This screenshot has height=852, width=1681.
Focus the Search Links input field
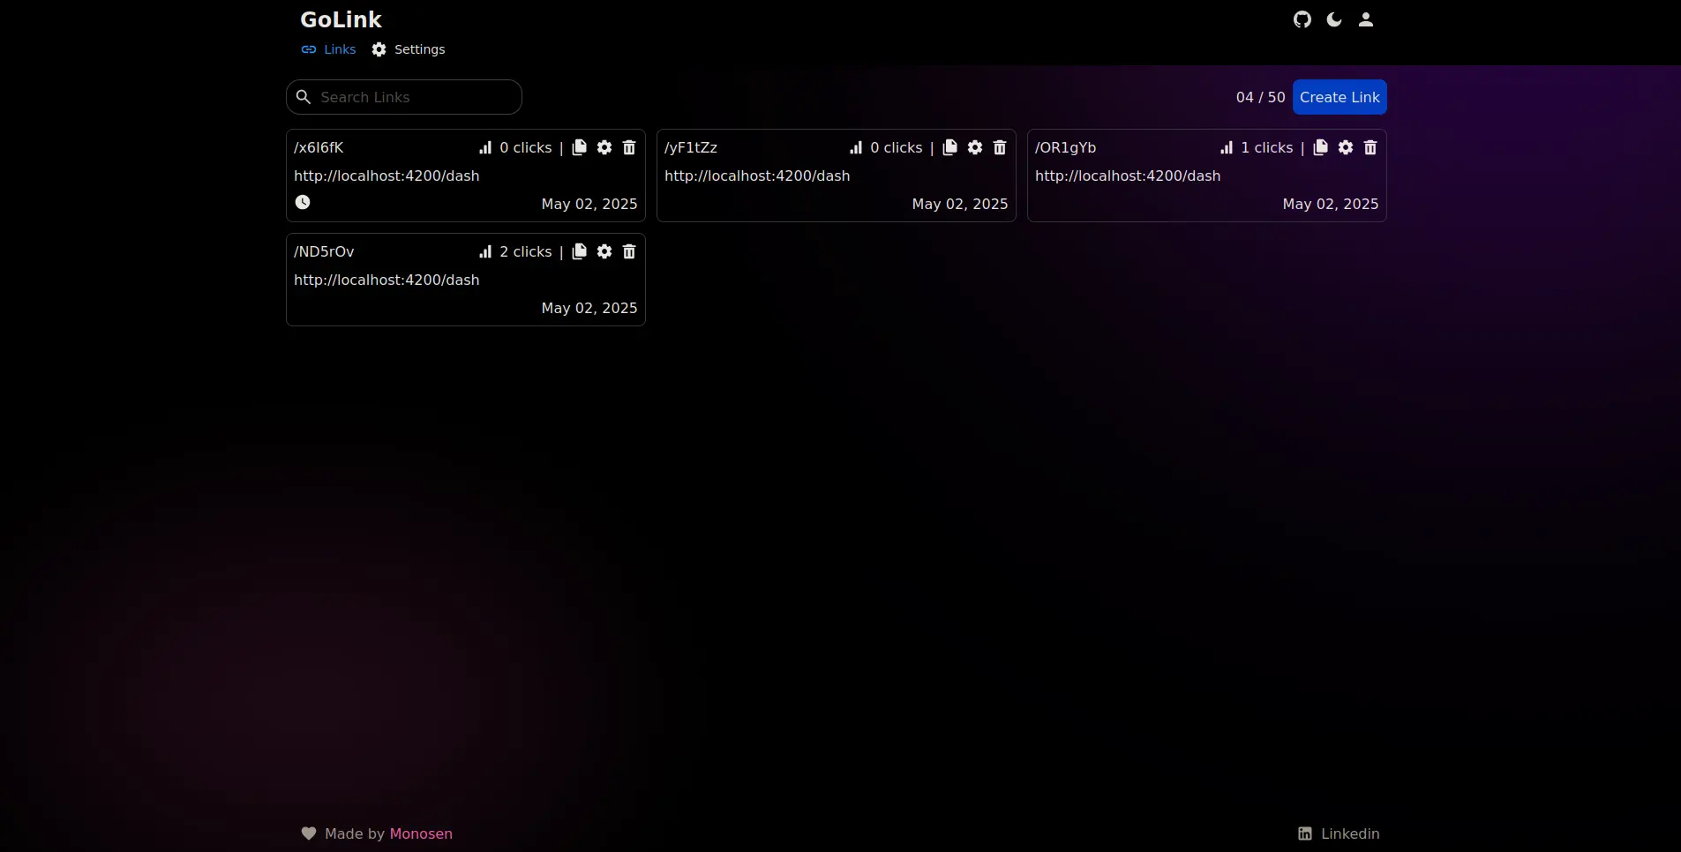[415, 97]
